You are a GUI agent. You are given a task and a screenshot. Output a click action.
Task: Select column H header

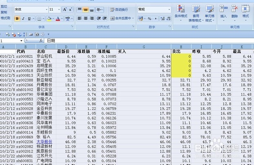tap(181, 47)
